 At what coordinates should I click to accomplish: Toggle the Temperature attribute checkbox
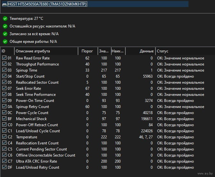point(4,137)
